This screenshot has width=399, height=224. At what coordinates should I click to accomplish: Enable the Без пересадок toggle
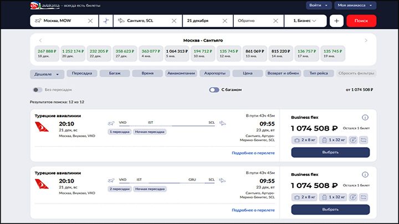pyautogui.click(x=37, y=90)
